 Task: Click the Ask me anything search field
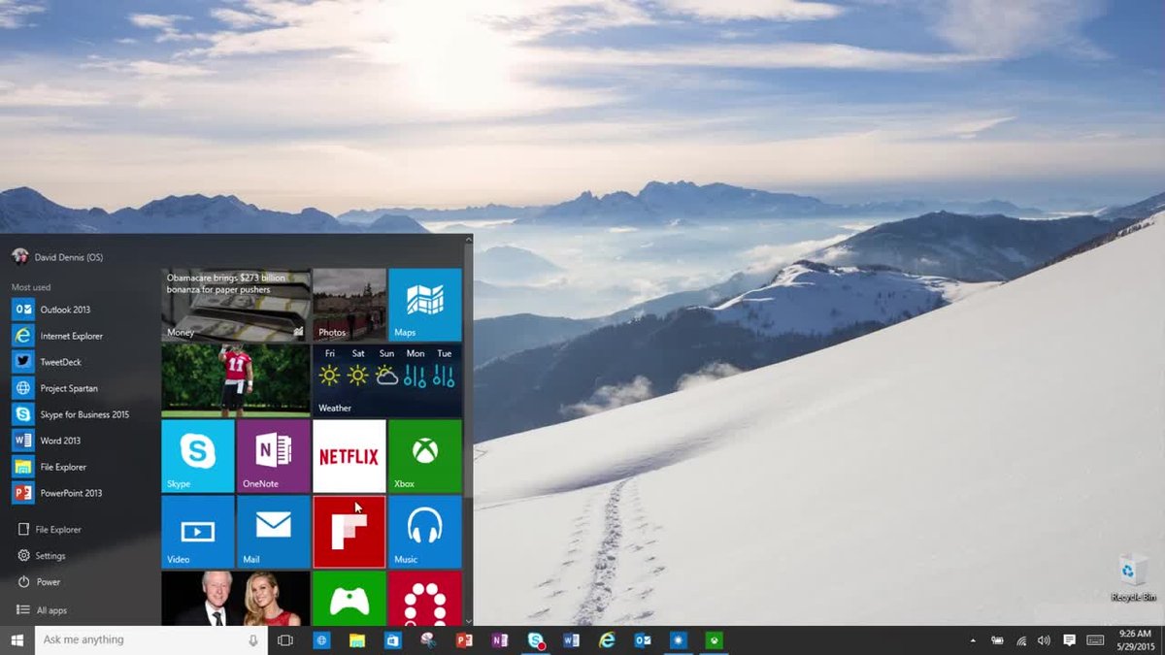coord(136,639)
